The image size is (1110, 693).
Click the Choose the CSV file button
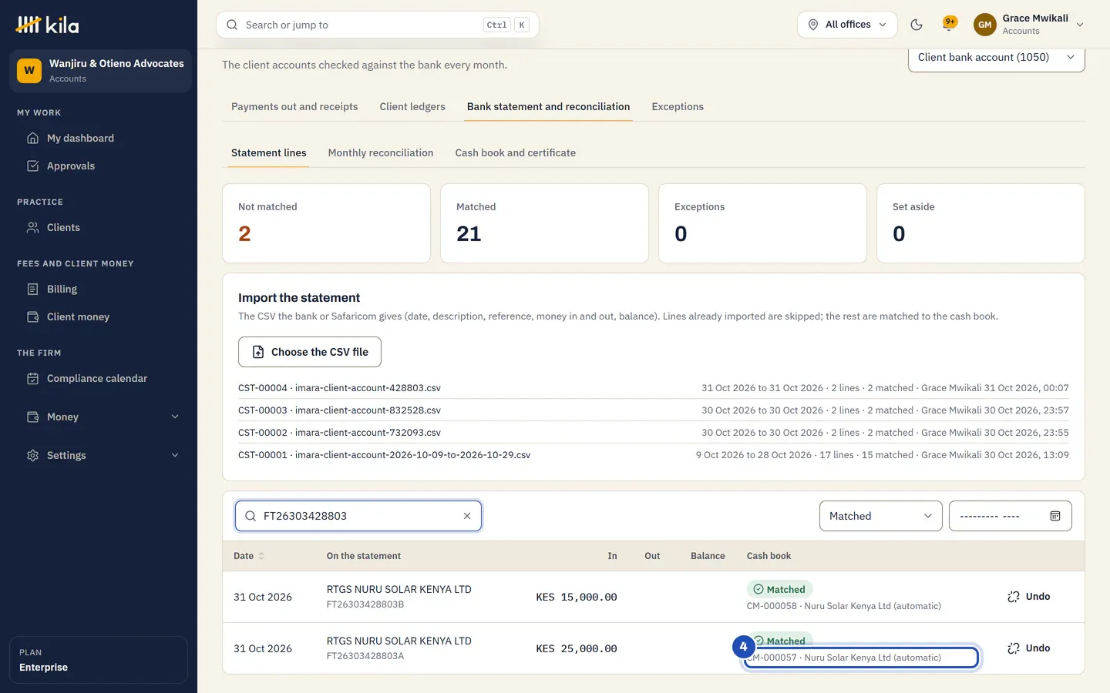pyautogui.click(x=310, y=352)
